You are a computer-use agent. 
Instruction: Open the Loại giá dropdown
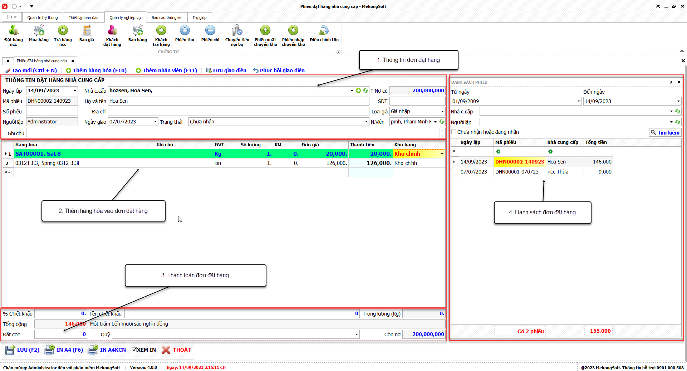tap(442, 112)
